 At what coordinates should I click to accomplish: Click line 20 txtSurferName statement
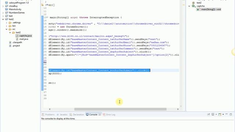click(104, 39)
